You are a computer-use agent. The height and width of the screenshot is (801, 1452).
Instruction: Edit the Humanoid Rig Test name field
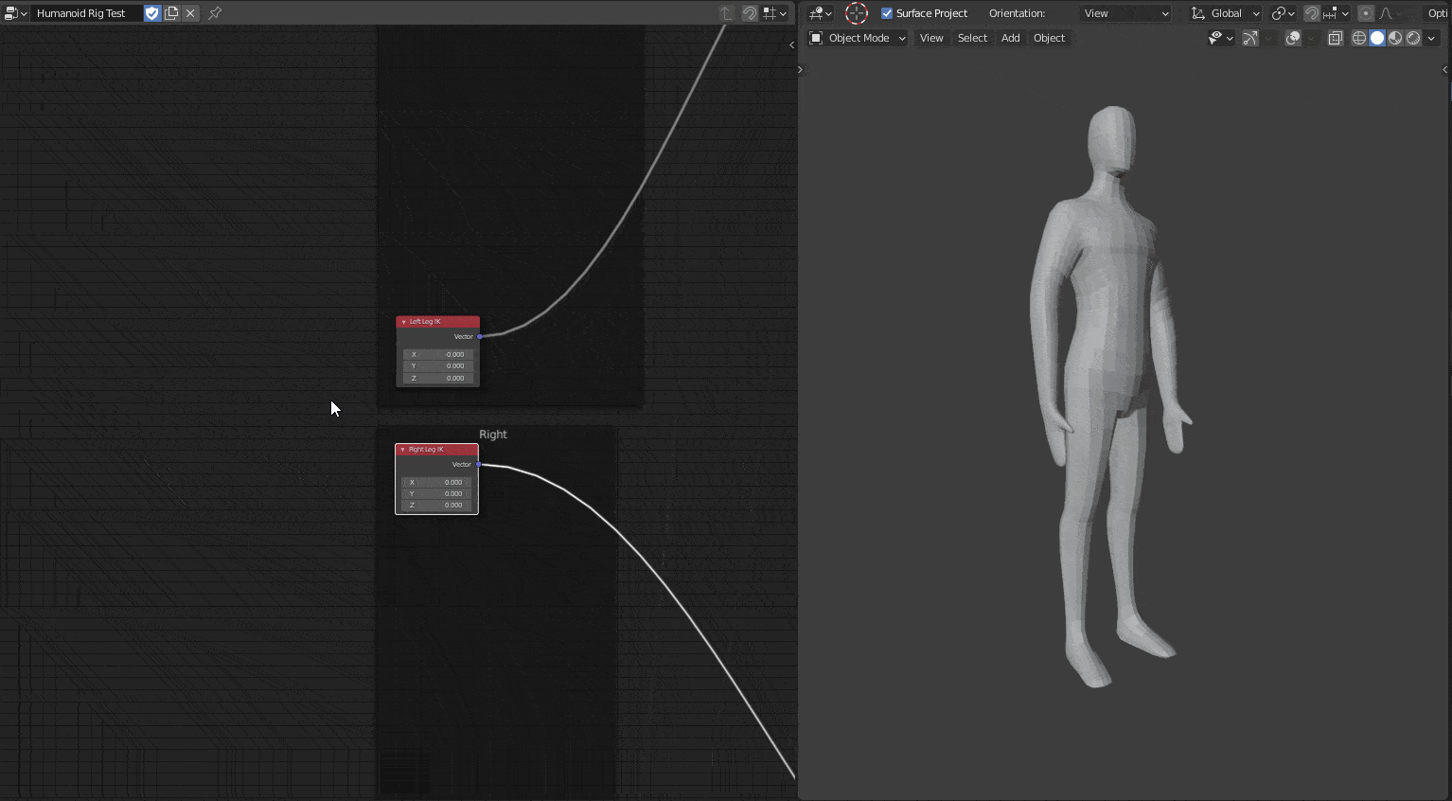86,13
